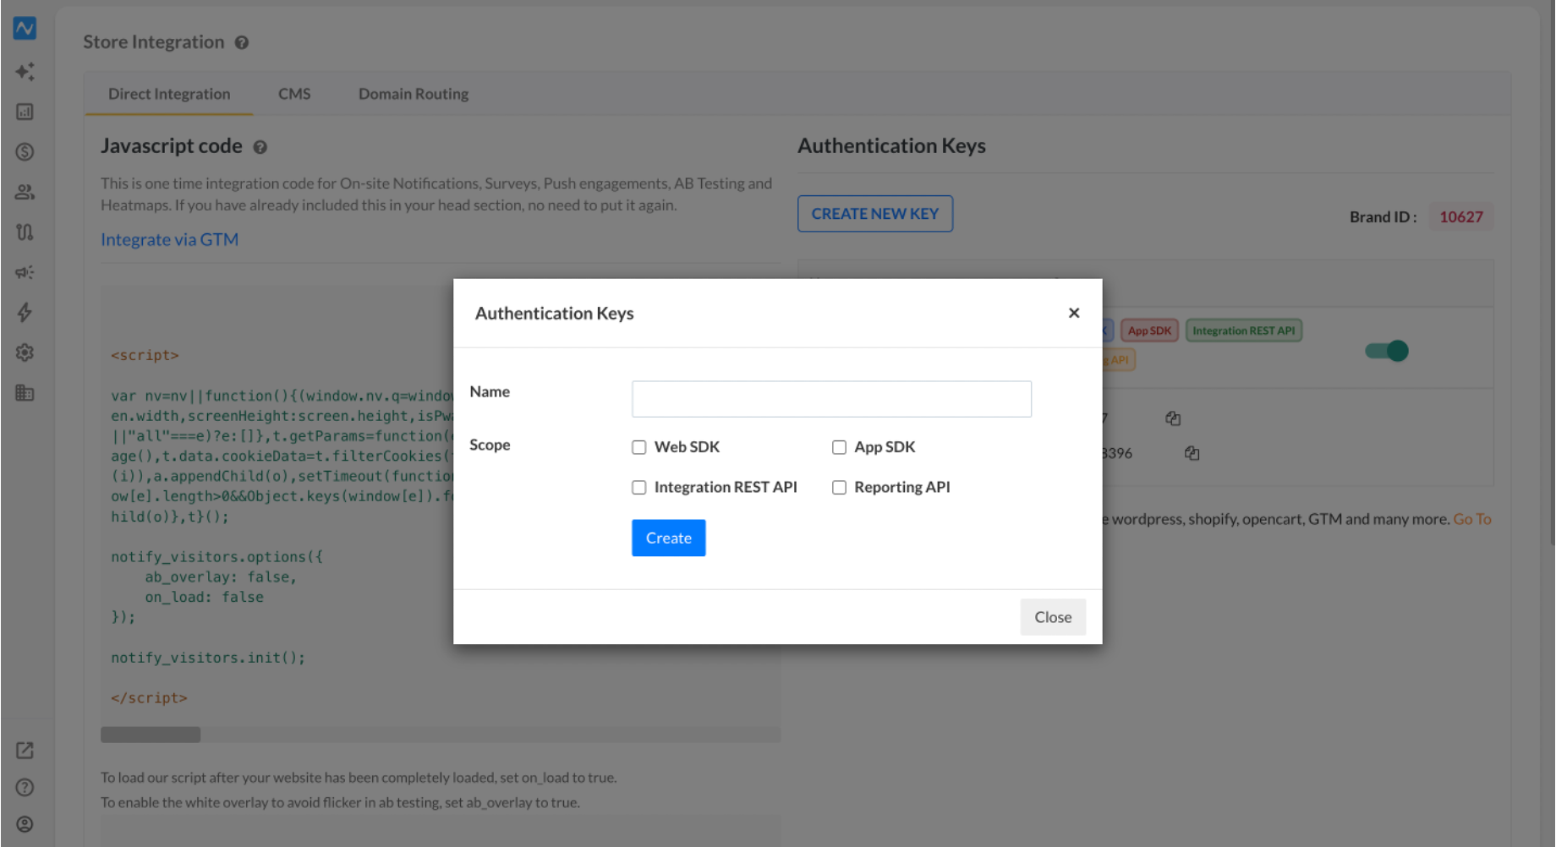Screen dimensions: 1556x847
Task: Open the bar chart dashboard icon in the sidebar
Action: pyautogui.click(x=25, y=112)
